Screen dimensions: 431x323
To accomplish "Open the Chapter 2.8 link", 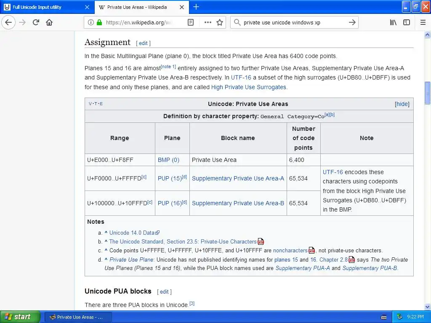I will pos(333,259).
